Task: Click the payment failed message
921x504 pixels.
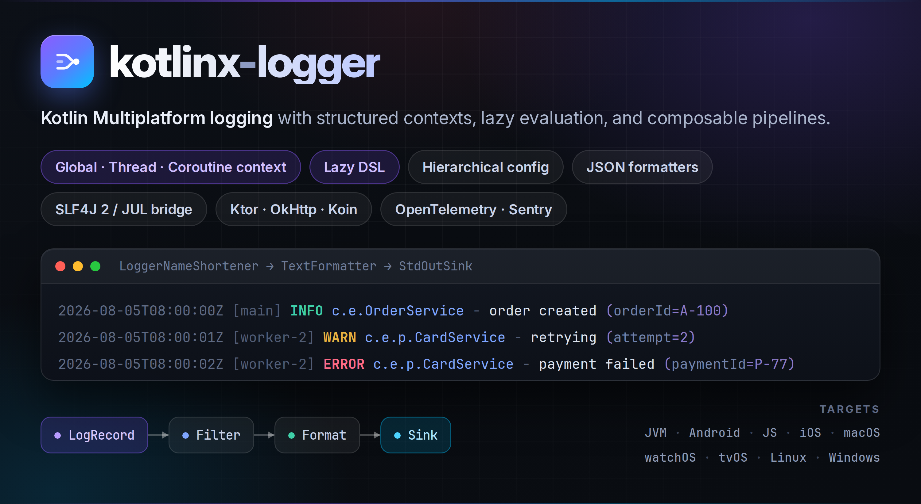Action: pos(597,364)
